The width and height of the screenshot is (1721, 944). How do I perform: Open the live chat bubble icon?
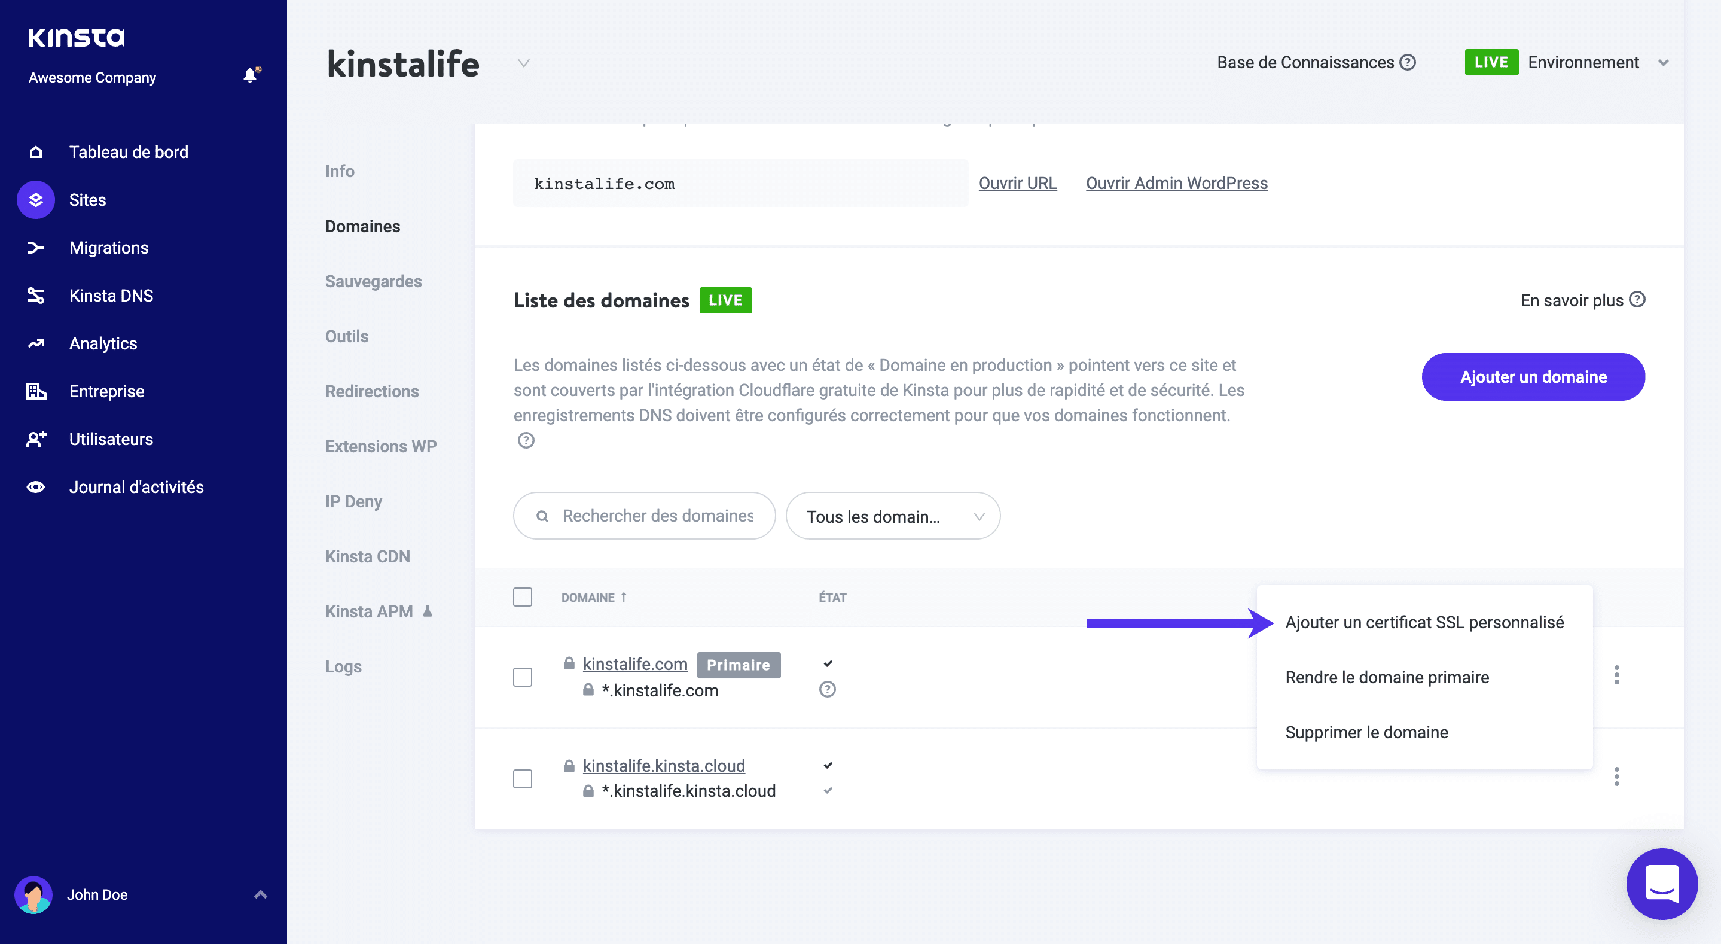point(1662,884)
